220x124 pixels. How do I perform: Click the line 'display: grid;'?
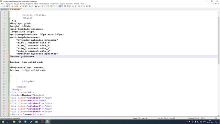pyautogui.click(x=21, y=23)
